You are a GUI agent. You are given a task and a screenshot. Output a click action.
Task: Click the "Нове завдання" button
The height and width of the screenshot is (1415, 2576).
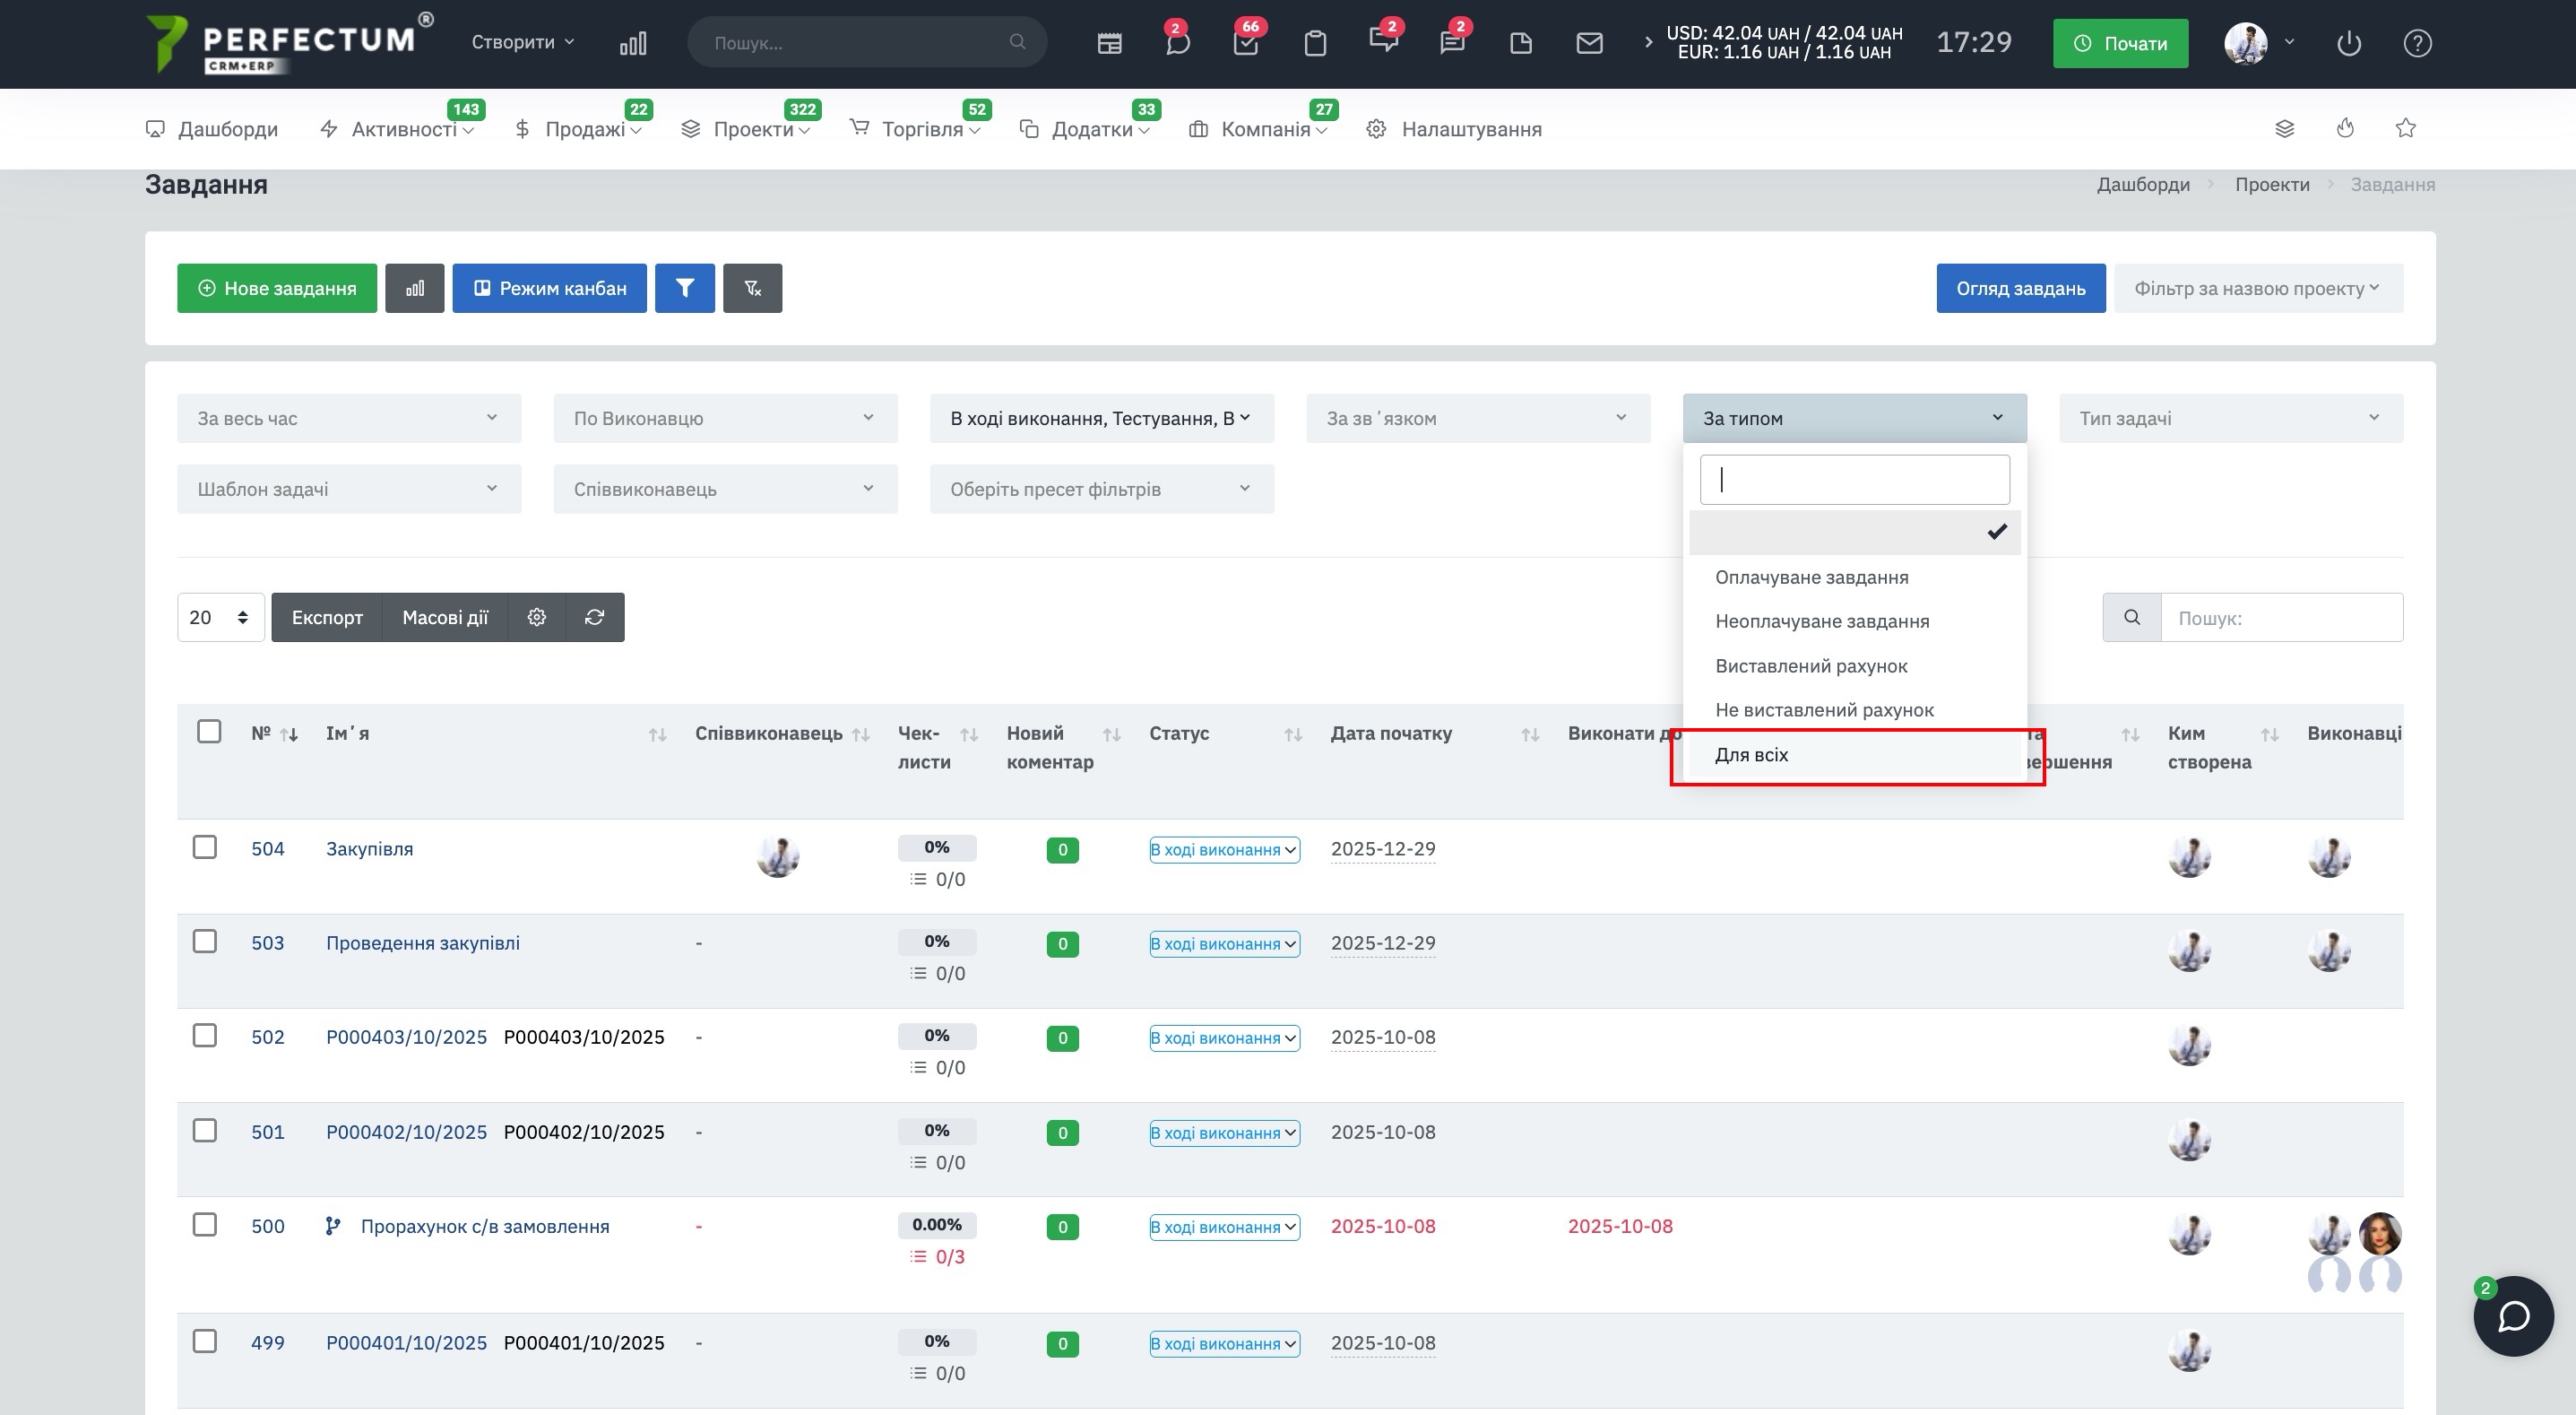click(277, 288)
